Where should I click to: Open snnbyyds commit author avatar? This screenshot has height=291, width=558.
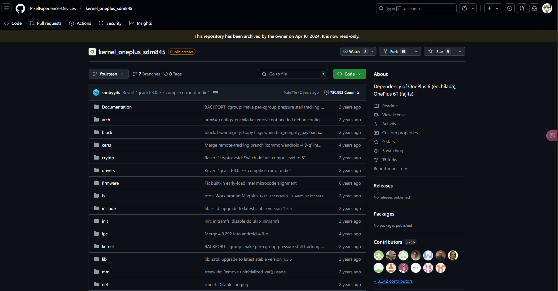tap(96, 92)
